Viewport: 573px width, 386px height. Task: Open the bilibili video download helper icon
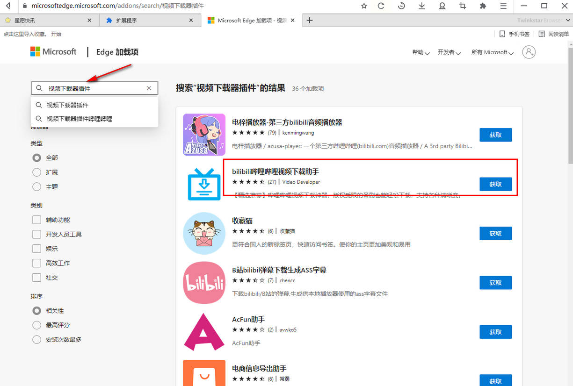(204, 184)
